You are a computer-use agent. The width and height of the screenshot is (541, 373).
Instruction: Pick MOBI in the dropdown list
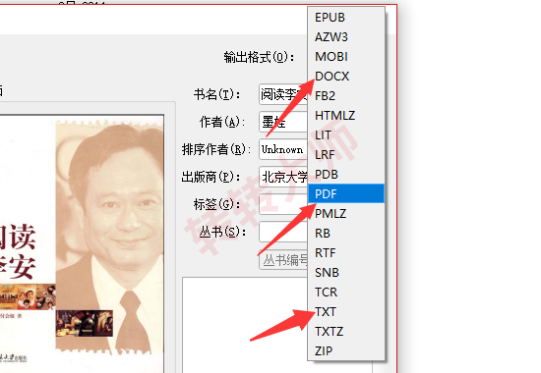click(x=346, y=57)
